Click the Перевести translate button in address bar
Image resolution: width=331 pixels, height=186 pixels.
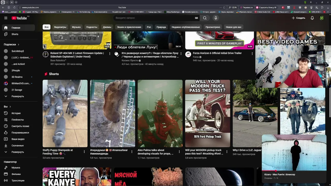(x=246, y=7)
